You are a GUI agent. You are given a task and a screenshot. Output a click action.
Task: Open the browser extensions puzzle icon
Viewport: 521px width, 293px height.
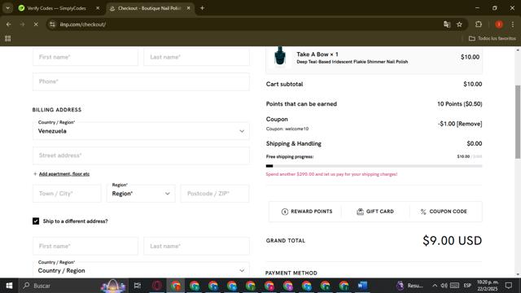coord(479,24)
